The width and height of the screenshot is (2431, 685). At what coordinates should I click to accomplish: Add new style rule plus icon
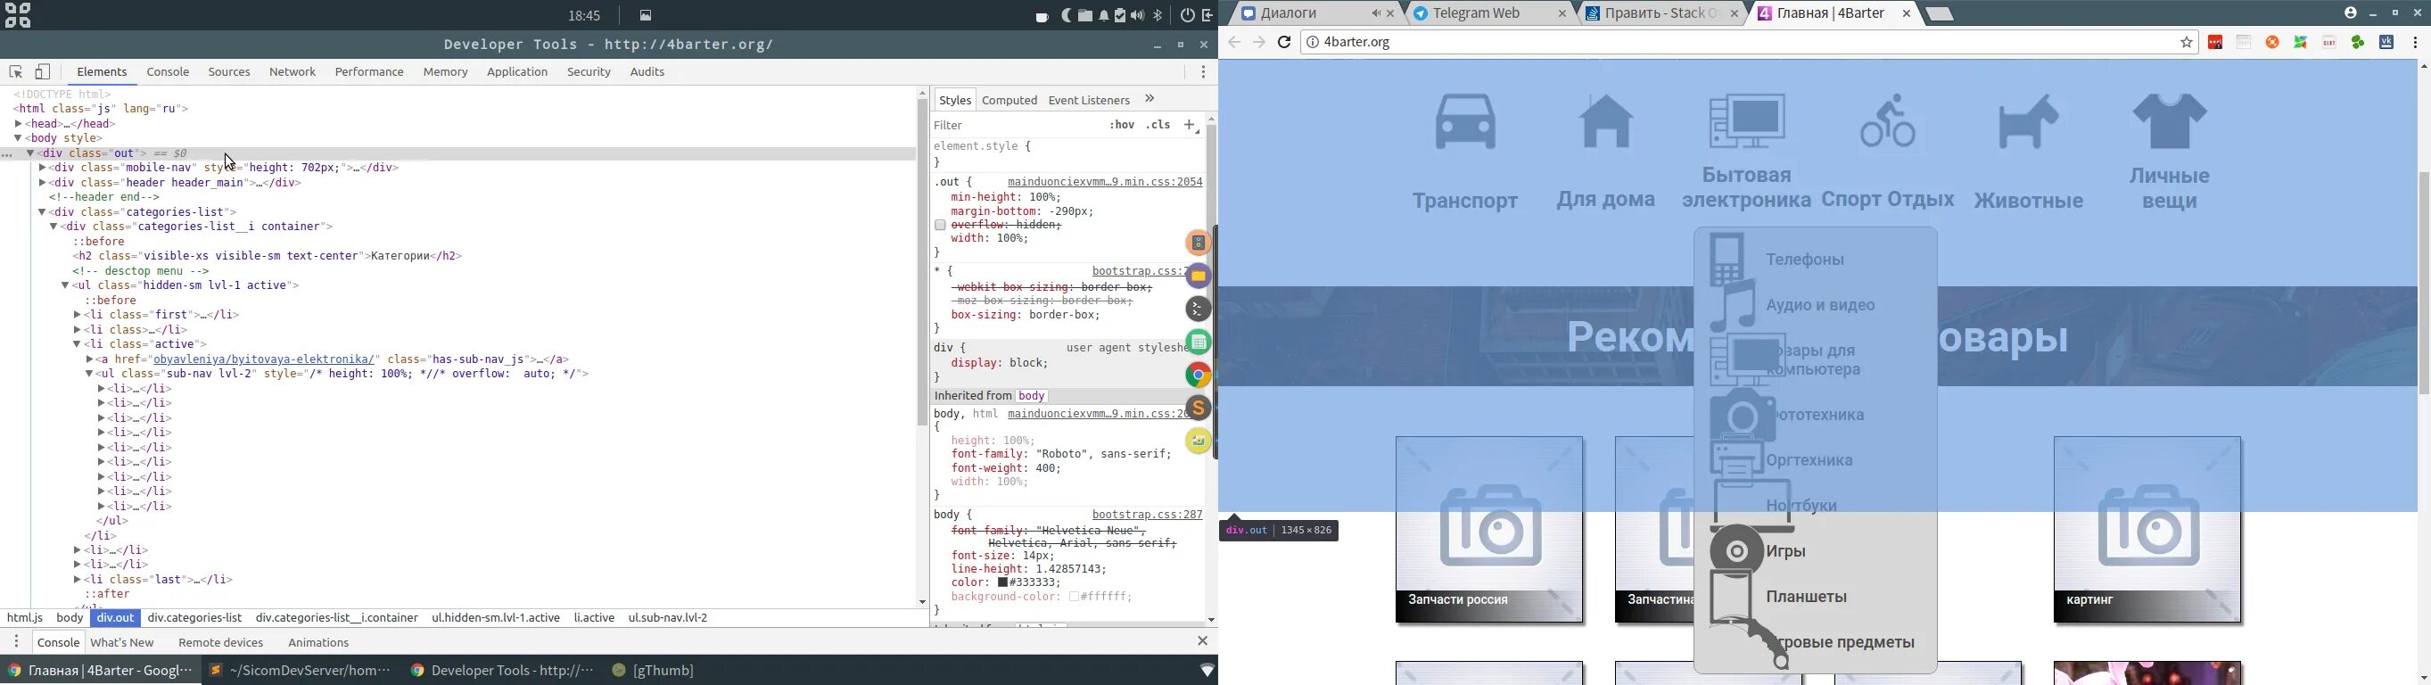point(1191,126)
